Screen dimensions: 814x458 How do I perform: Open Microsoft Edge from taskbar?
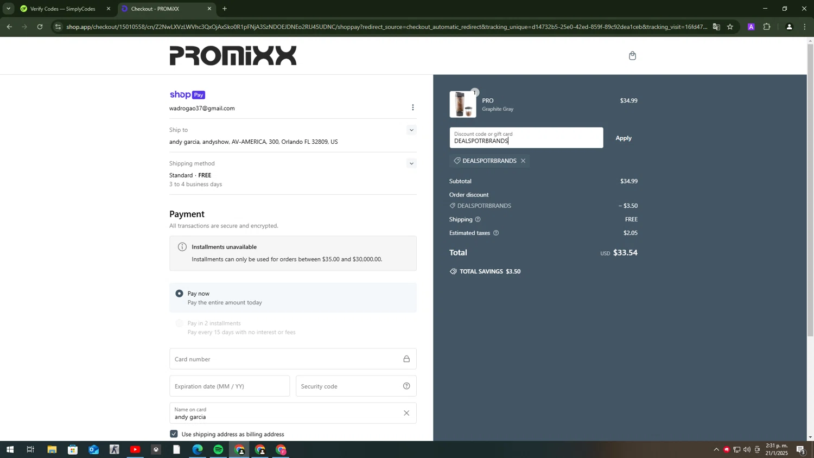(x=198, y=449)
